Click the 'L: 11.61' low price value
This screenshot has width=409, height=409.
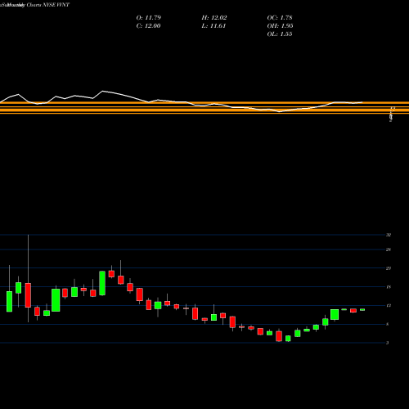(213, 26)
